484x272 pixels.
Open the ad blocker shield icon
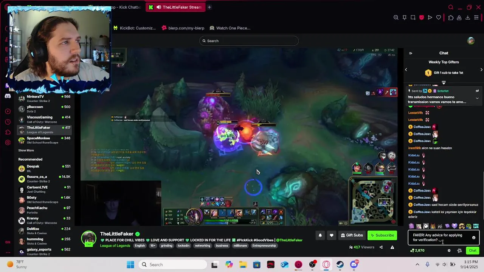pyautogui.click(x=422, y=17)
